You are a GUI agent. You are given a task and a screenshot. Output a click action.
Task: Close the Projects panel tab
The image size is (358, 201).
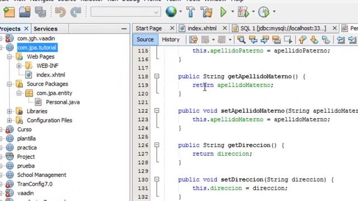pyautogui.click(x=26, y=28)
